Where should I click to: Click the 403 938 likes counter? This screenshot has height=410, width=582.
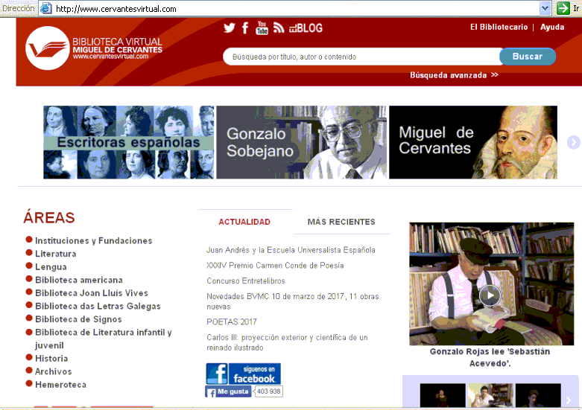pyautogui.click(x=268, y=391)
